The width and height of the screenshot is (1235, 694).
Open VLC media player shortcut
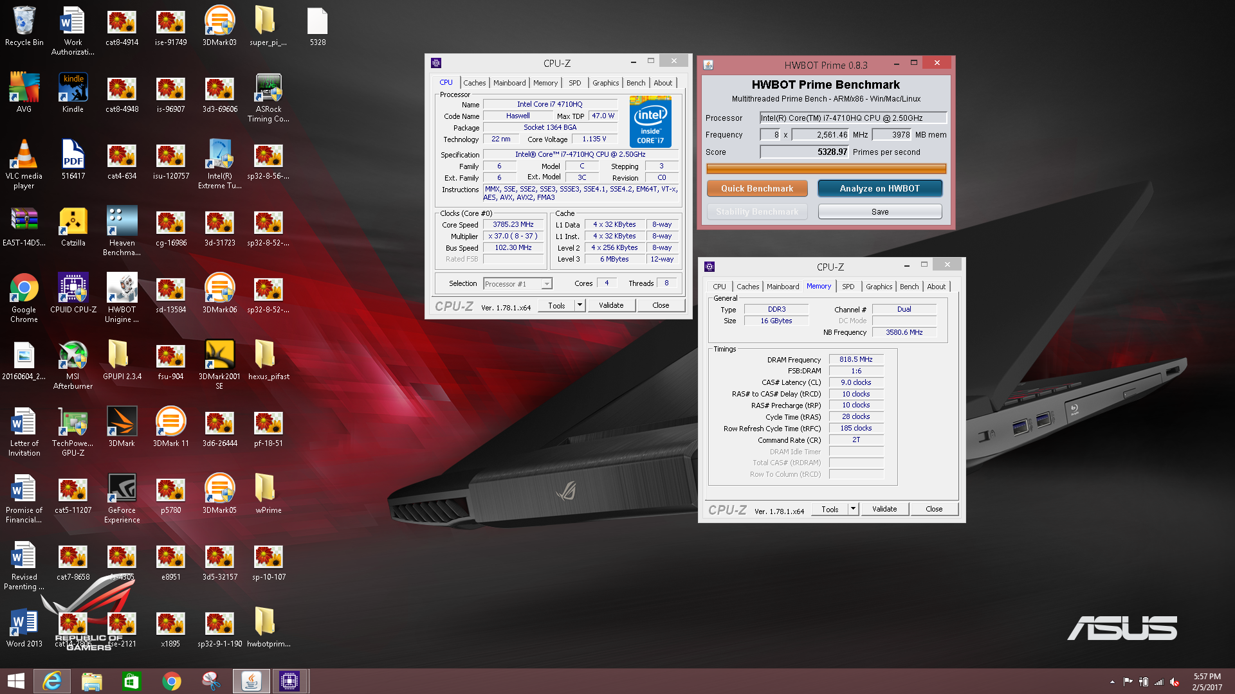(x=24, y=164)
